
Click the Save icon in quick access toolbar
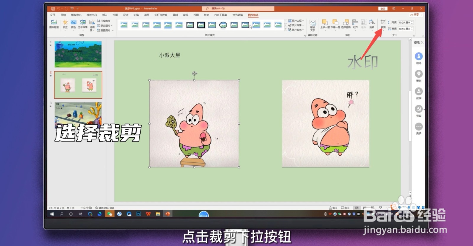point(53,9)
